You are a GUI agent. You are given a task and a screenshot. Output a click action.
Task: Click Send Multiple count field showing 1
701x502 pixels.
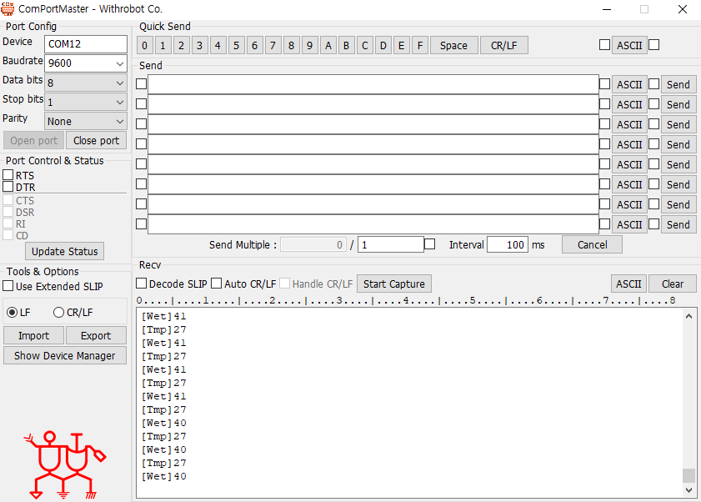tap(391, 244)
